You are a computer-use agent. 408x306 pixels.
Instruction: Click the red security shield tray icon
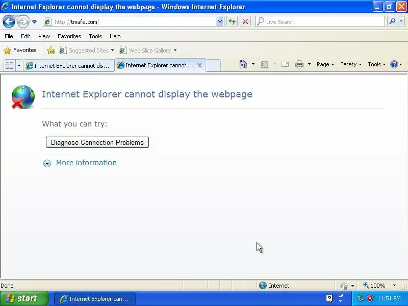click(370, 298)
